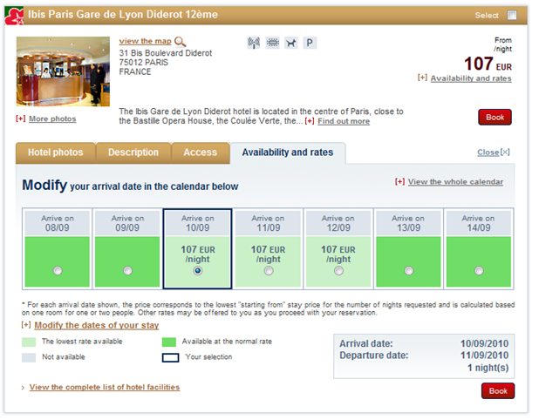Screen dimensions: 539x420
Task: Expand plus icon beside top Availability and rates
Action: 422,78
